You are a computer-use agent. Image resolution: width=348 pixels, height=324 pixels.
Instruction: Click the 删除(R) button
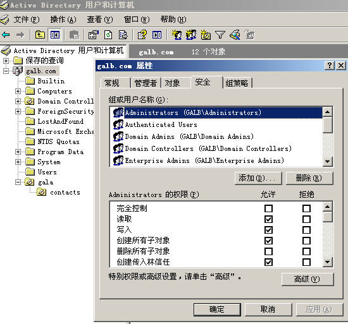[x=309, y=178]
